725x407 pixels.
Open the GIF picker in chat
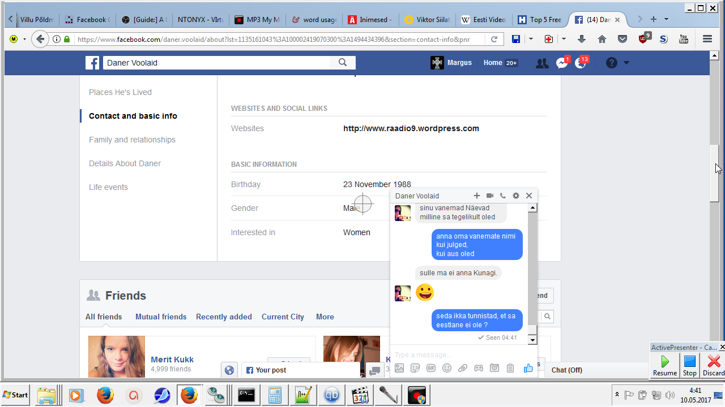click(431, 368)
